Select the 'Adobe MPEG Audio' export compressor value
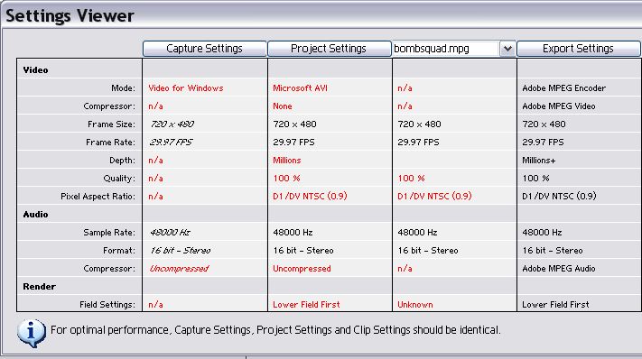This screenshot has width=642, height=359. point(559,269)
